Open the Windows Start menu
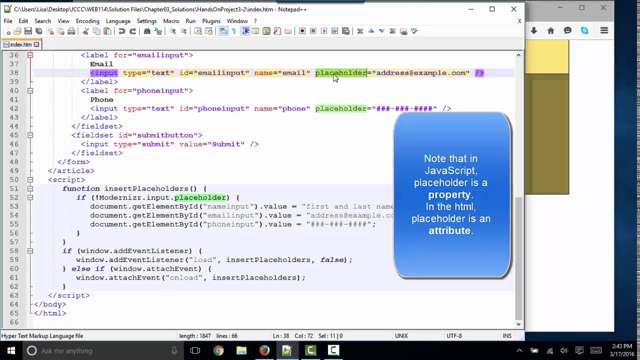The image size is (640, 360). click(x=11, y=350)
